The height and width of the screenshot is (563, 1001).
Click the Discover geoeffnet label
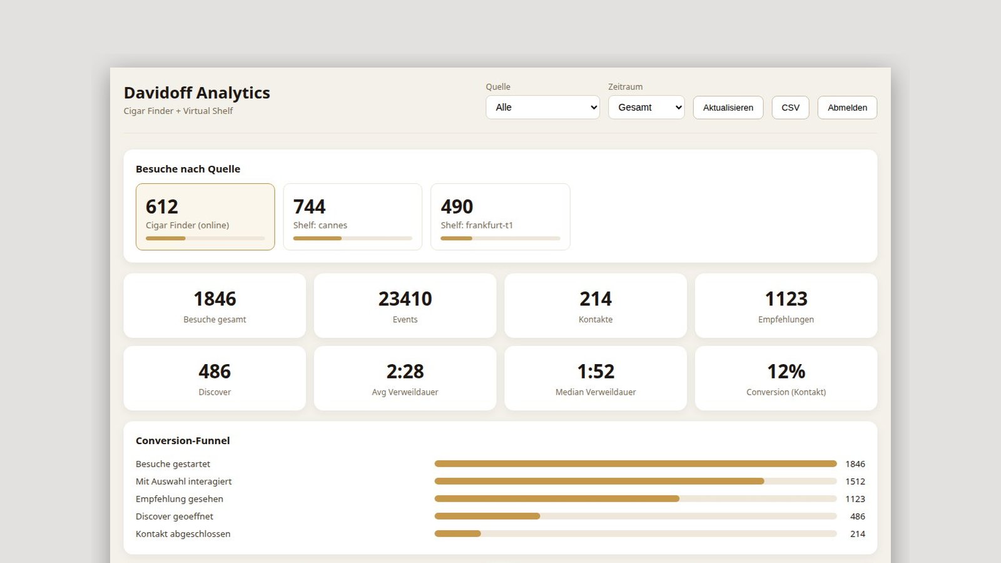(x=175, y=516)
